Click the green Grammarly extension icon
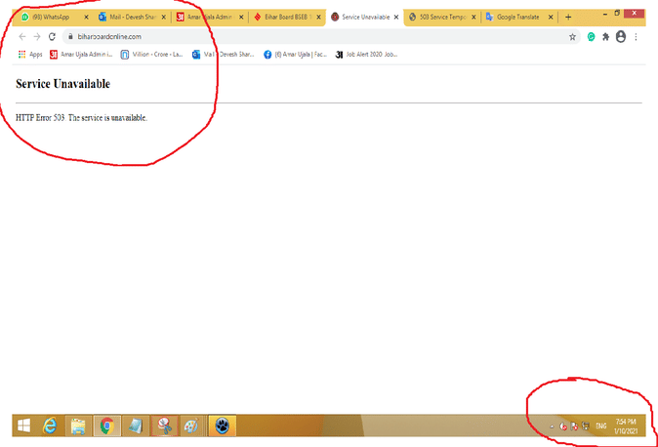 pos(591,36)
